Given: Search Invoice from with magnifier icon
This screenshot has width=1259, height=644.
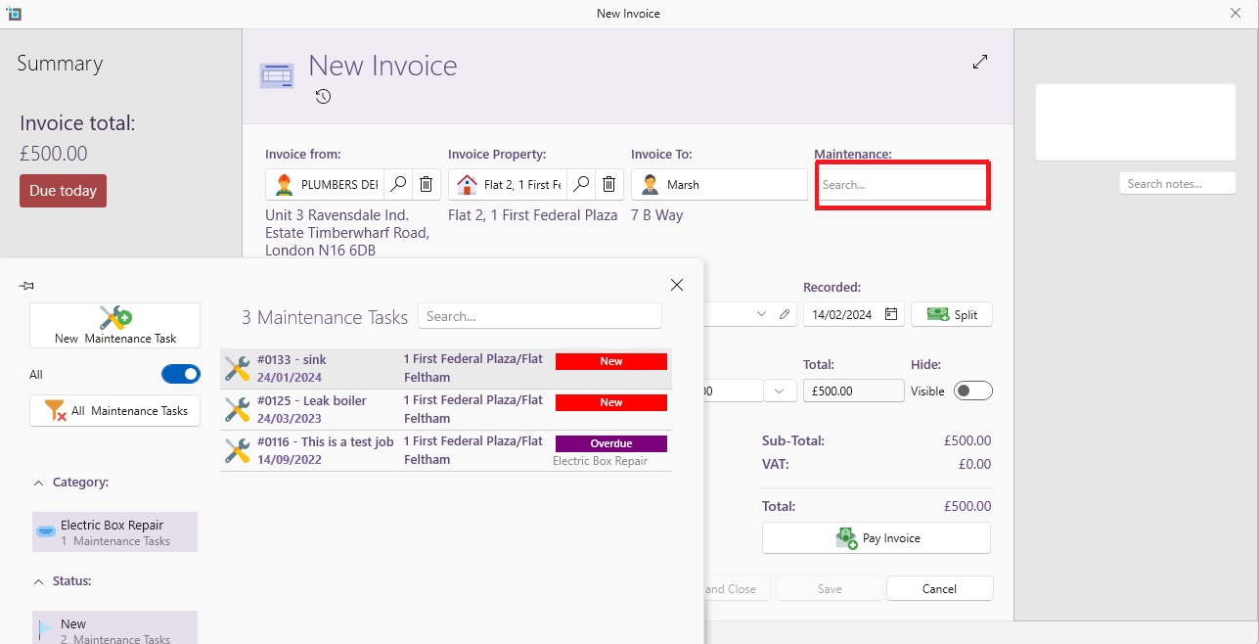Looking at the screenshot, I should 398,184.
